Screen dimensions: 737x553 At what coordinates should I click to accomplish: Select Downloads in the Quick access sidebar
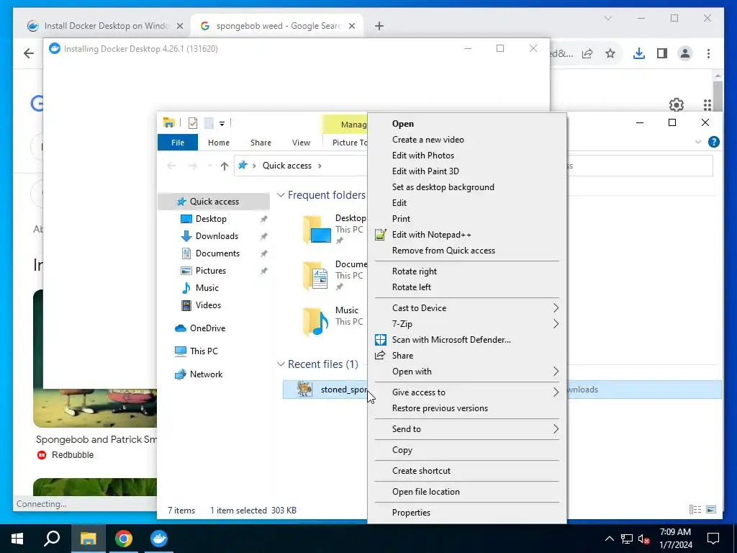[x=217, y=236]
